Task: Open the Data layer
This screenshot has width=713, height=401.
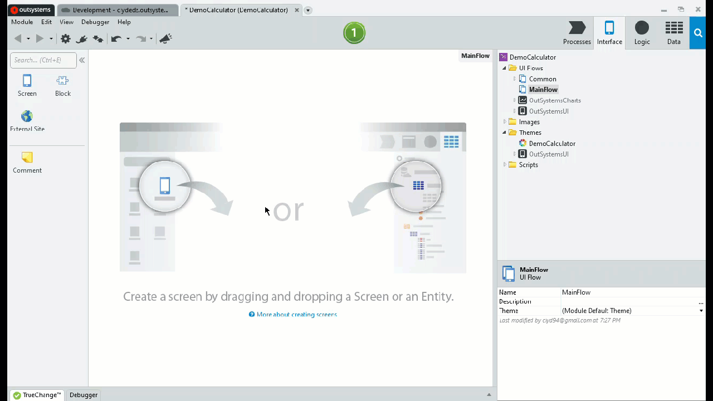Action: coord(674,33)
